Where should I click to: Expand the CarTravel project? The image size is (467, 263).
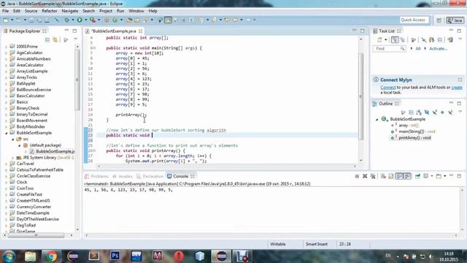pyautogui.click(x=6, y=164)
